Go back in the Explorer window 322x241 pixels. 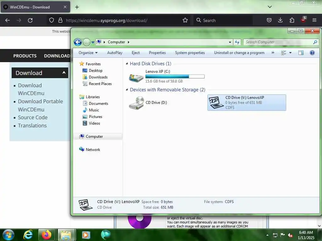pos(78,42)
